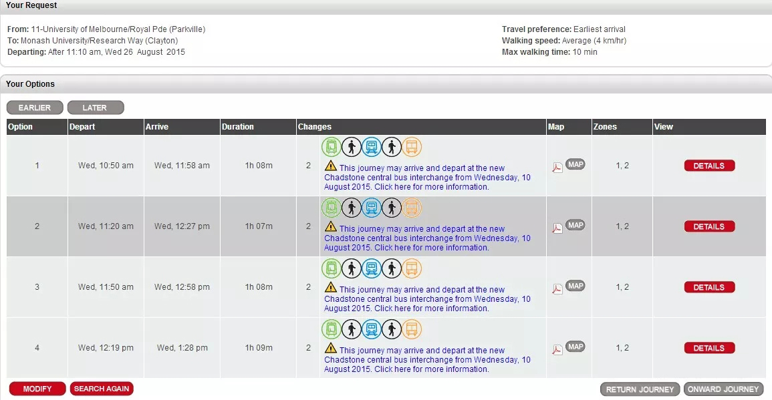Show EARLIER journey options
The image size is (772, 400).
click(35, 108)
